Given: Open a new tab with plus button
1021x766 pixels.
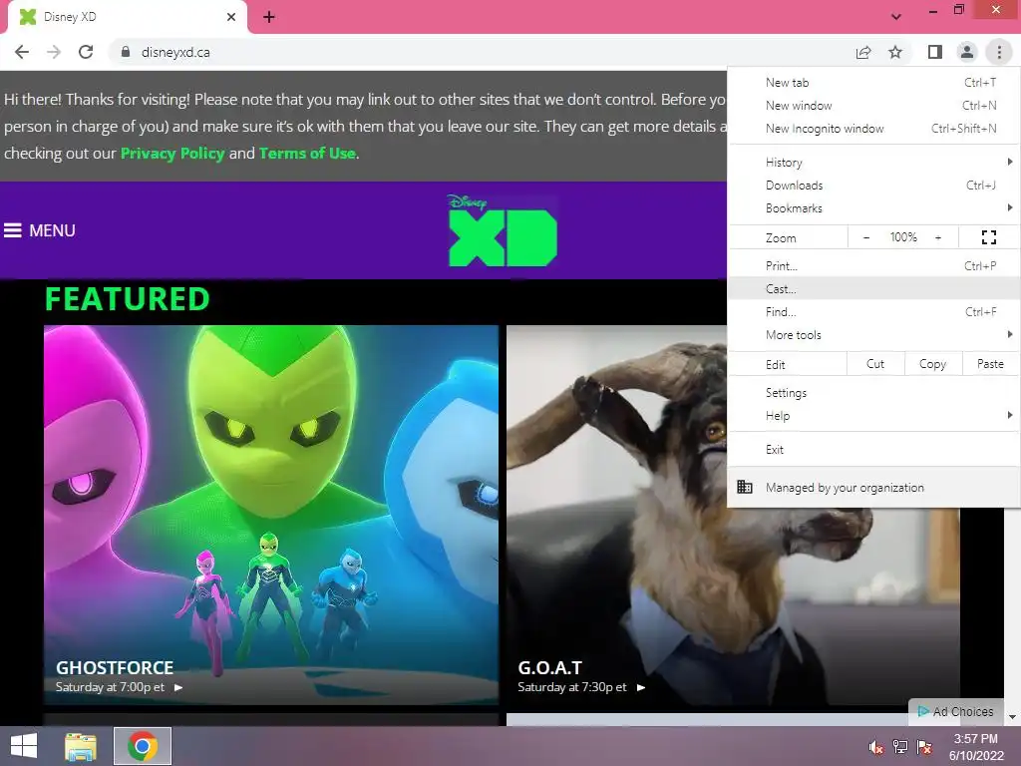Looking at the screenshot, I should 269,17.
